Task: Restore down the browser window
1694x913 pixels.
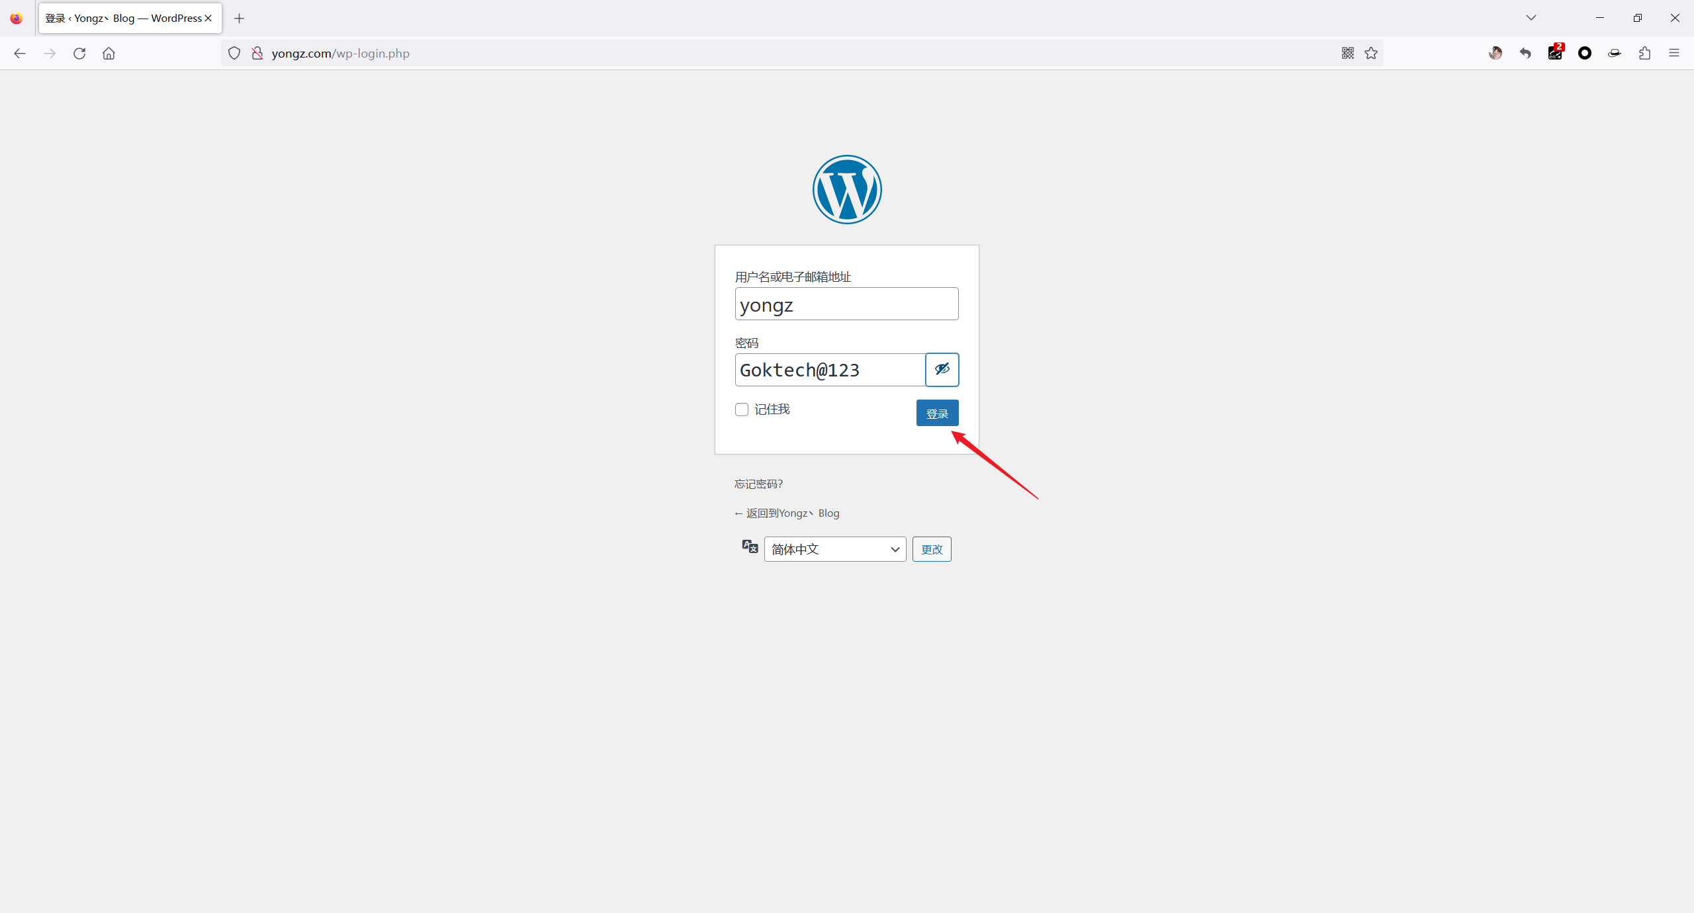Action: point(1638,18)
